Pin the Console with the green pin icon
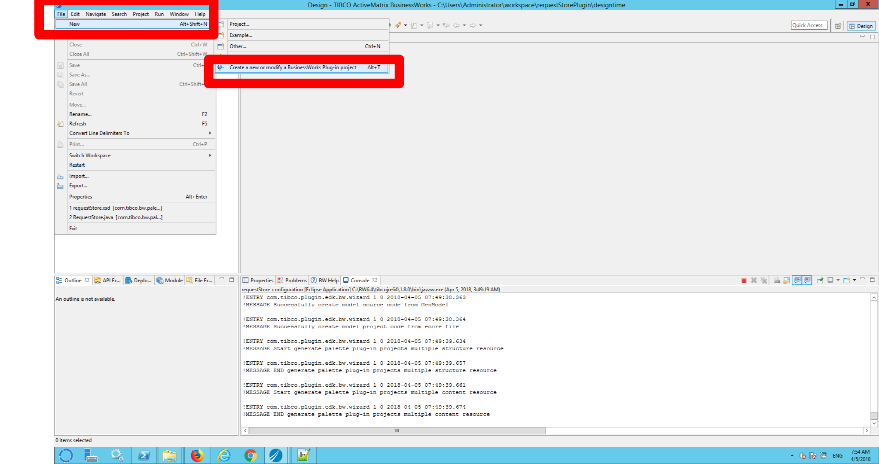The image size is (879, 464). tap(820, 280)
